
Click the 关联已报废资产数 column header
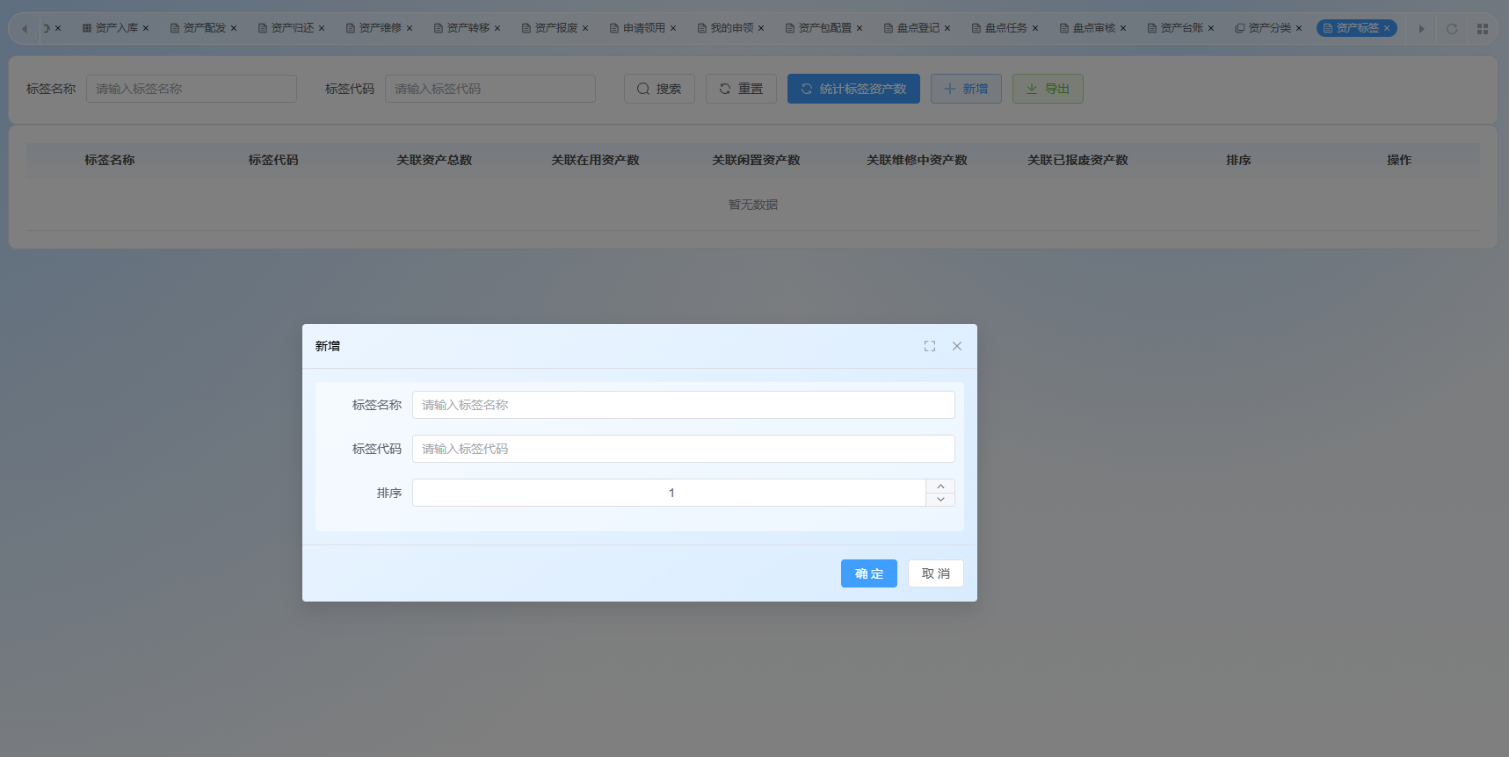(1077, 160)
